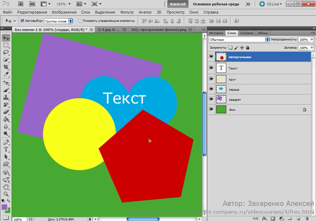The height and width of the screenshot is (221, 316).
Task: Click the lock all icon
Action: tap(248, 48)
